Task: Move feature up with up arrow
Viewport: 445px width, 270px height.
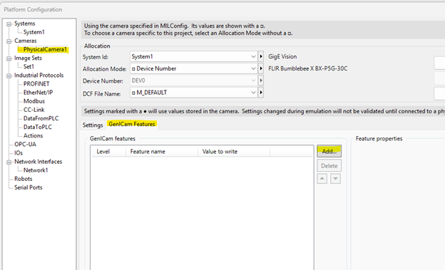Action: (x=322, y=179)
